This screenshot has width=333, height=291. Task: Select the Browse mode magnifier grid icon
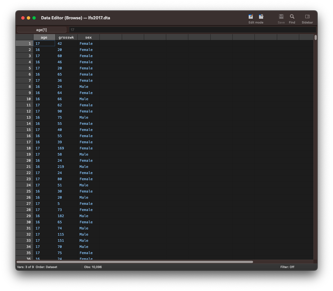pos(261,17)
